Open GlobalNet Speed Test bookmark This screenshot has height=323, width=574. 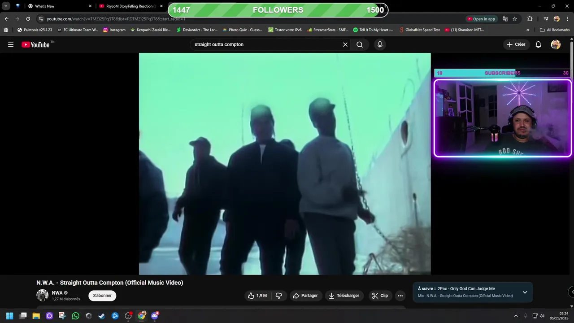[x=420, y=30]
